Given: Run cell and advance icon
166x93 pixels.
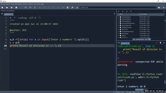Looking at the screenshot, I should (30, 7).
